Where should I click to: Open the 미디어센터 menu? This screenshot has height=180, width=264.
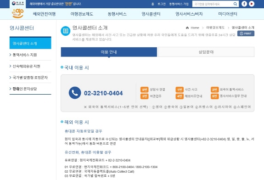pyautogui.click(x=228, y=14)
